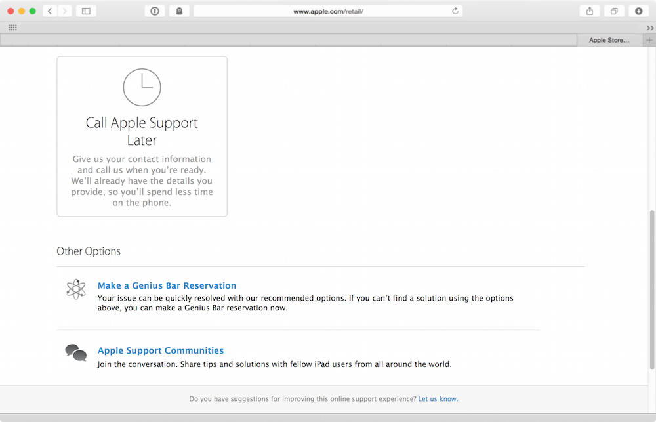Open the Share menu
Viewport: 656px width, 422px height.
pos(590,11)
